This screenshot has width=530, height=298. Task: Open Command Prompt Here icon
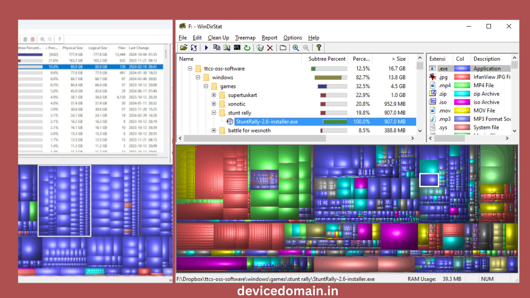[x=237, y=48]
